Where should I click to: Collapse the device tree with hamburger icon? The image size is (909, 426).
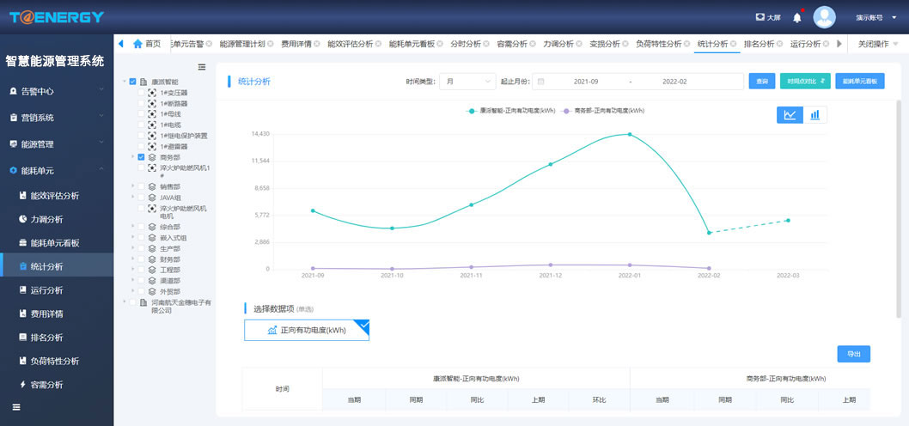[x=202, y=67]
